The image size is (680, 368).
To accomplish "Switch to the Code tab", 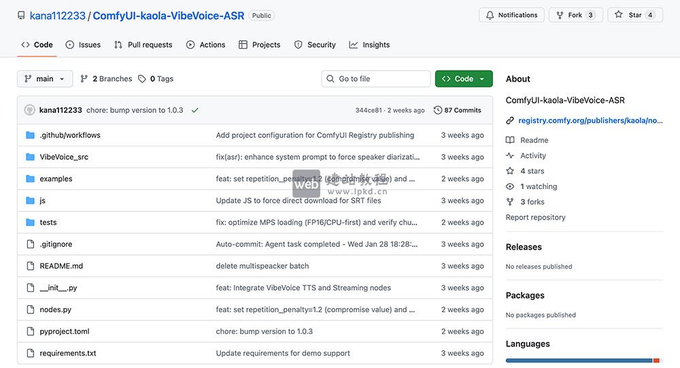I will (37, 45).
